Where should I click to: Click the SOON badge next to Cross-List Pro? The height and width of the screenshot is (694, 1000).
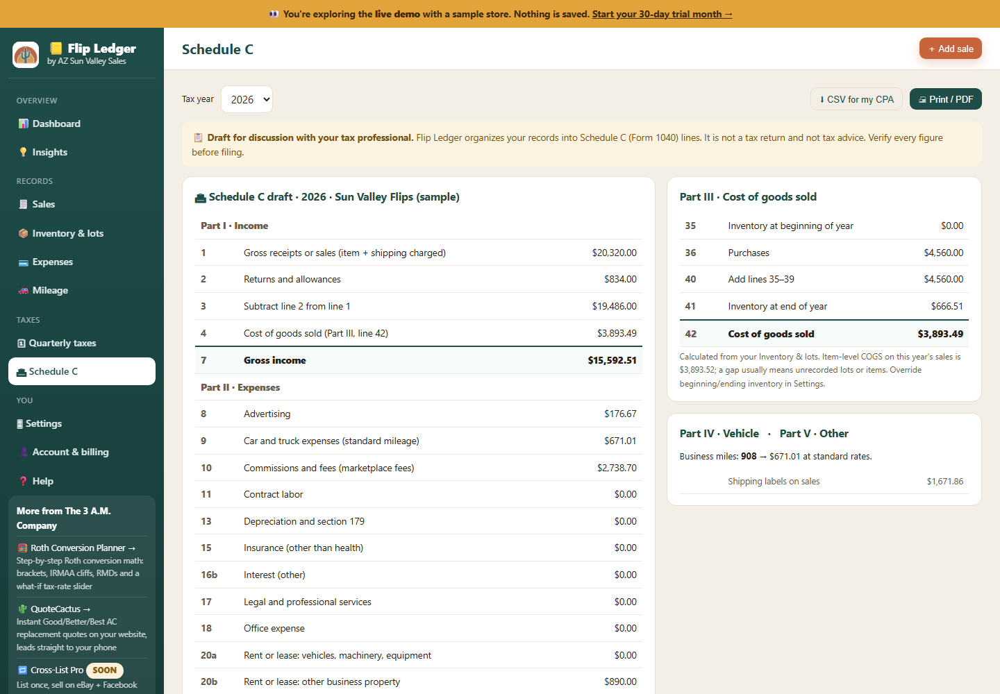coord(105,670)
